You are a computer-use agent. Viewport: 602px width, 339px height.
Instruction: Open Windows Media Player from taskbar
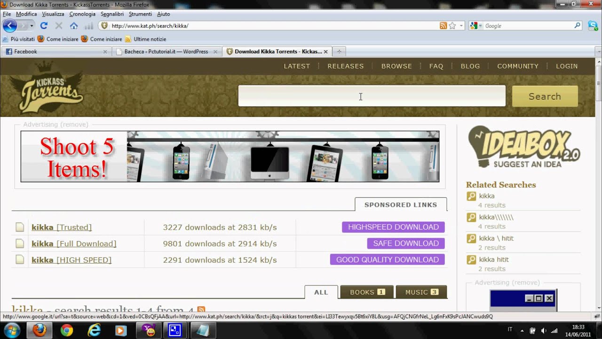pos(122,331)
